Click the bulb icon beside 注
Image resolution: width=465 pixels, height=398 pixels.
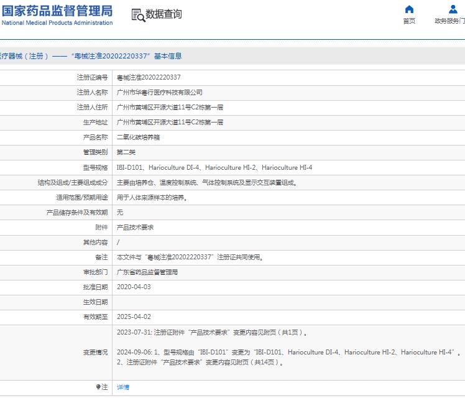98,387
